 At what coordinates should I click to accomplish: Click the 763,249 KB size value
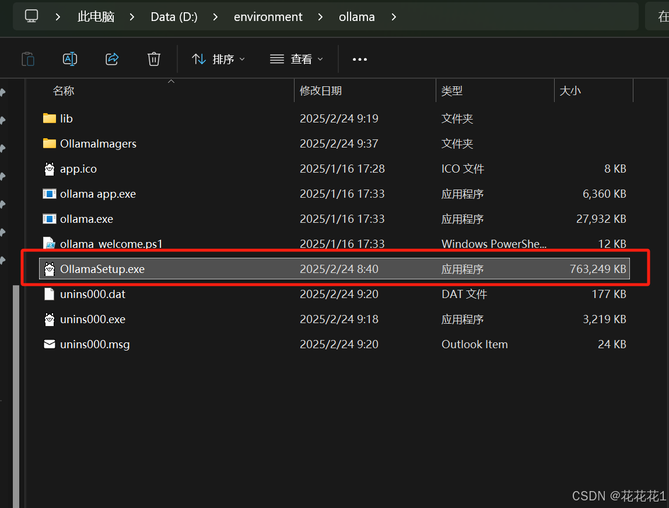pos(598,269)
